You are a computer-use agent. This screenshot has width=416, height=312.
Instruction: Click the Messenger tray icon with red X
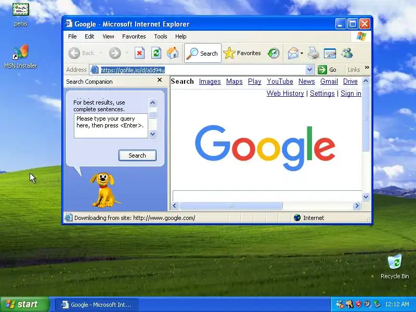coord(340,304)
